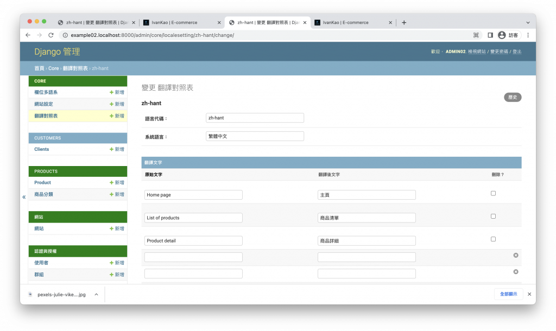Click the 歷史 history button
Image resolution: width=556 pixels, height=331 pixels.
513,97
